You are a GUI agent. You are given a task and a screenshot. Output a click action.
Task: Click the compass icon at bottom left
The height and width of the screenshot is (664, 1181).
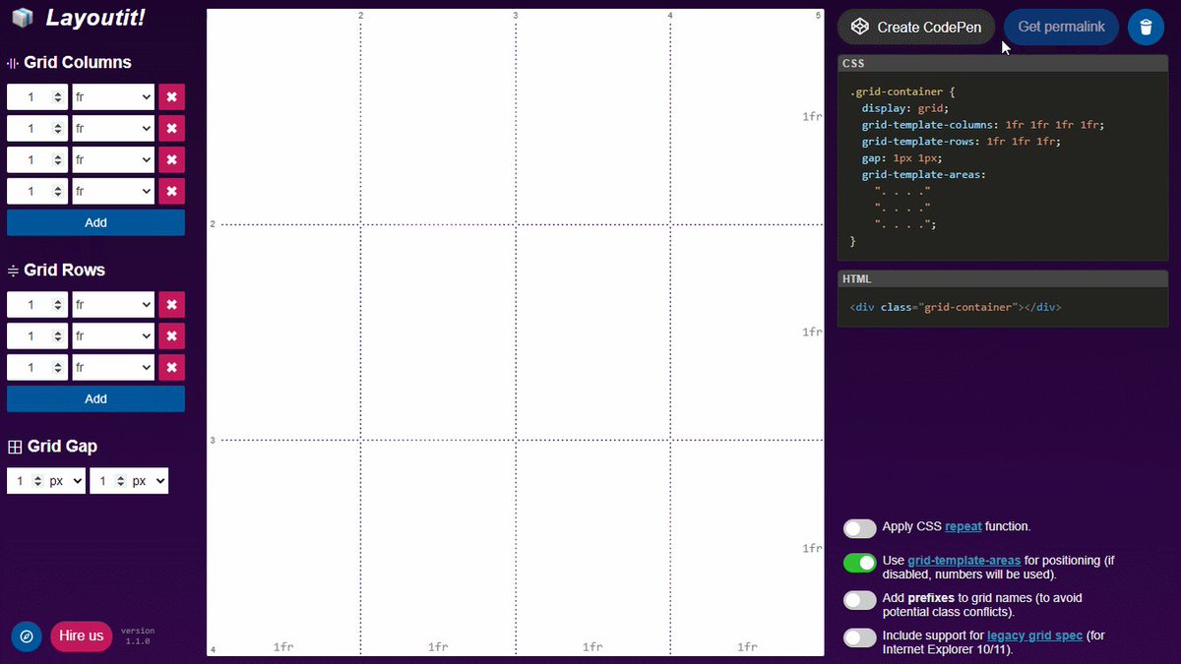pyautogui.click(x=27, y=636)
